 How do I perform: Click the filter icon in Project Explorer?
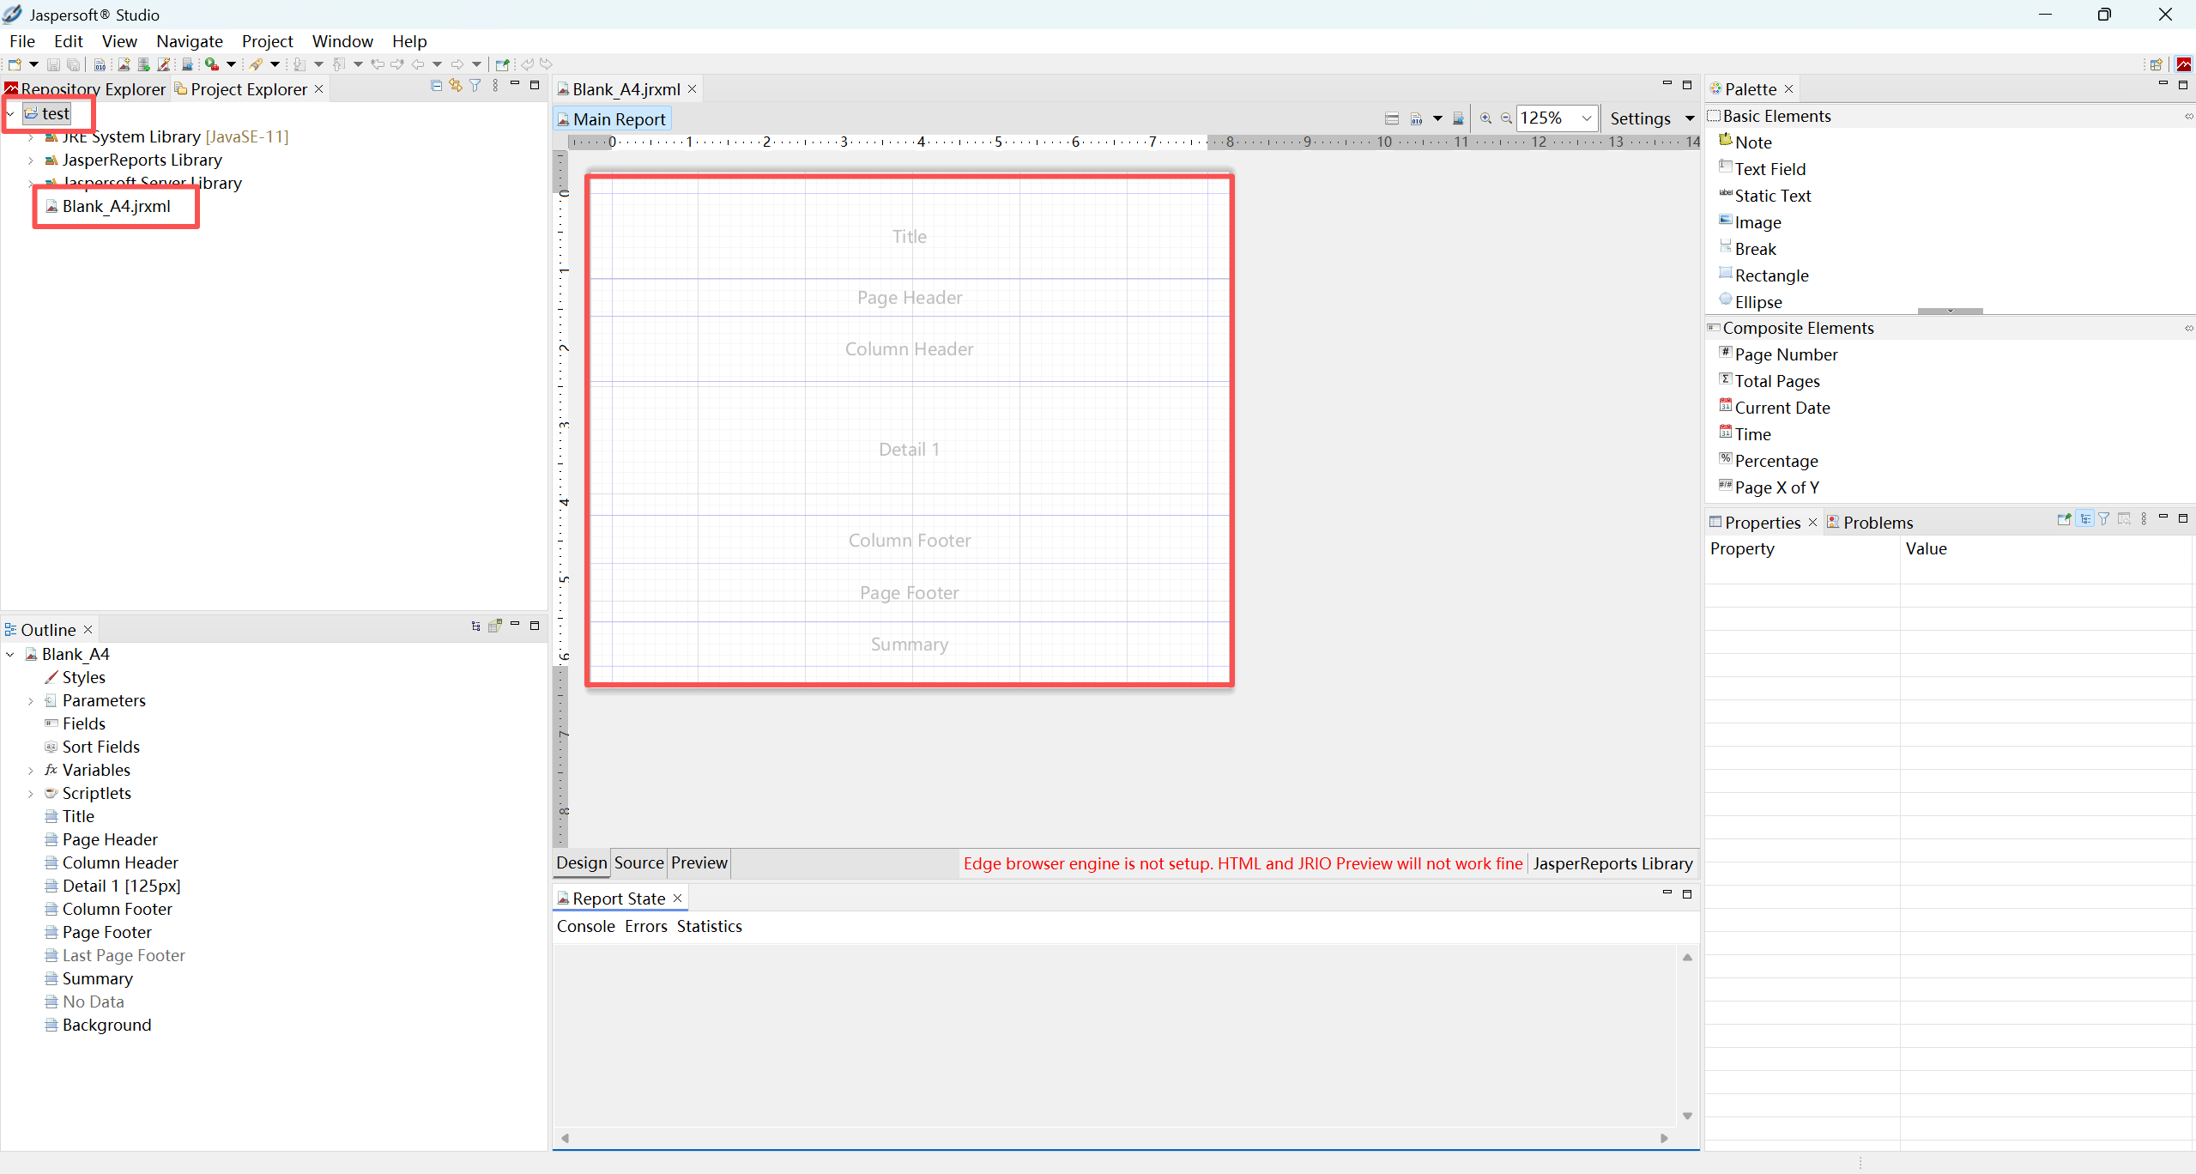coord(475,86)
